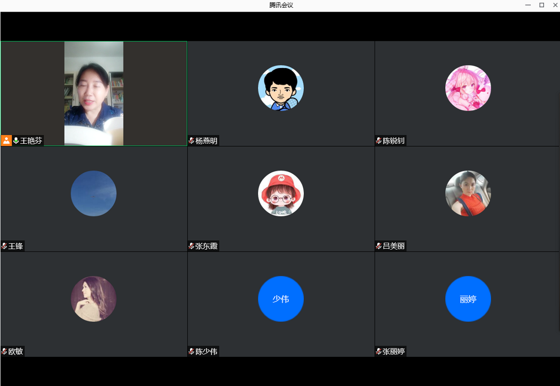Viewport: 560px width, 386px height.
Task: Click the muted microphone icon by 陈少伟
Action: (192, 352)
